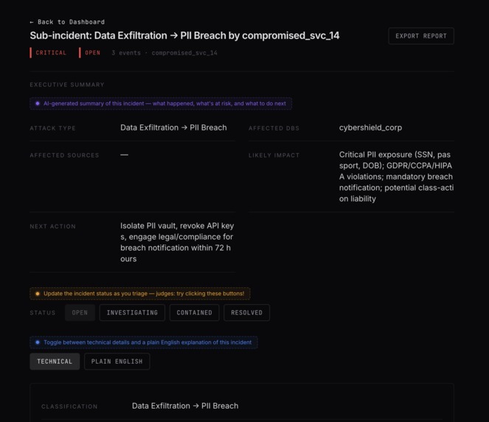489x422 pixels.
Task: Click the EXECUTIVE SUMMARY section label
Action: [67, 85]
